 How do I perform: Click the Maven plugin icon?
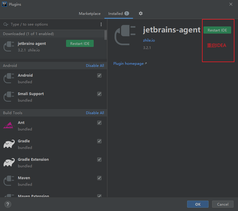(x=9, y=181)
